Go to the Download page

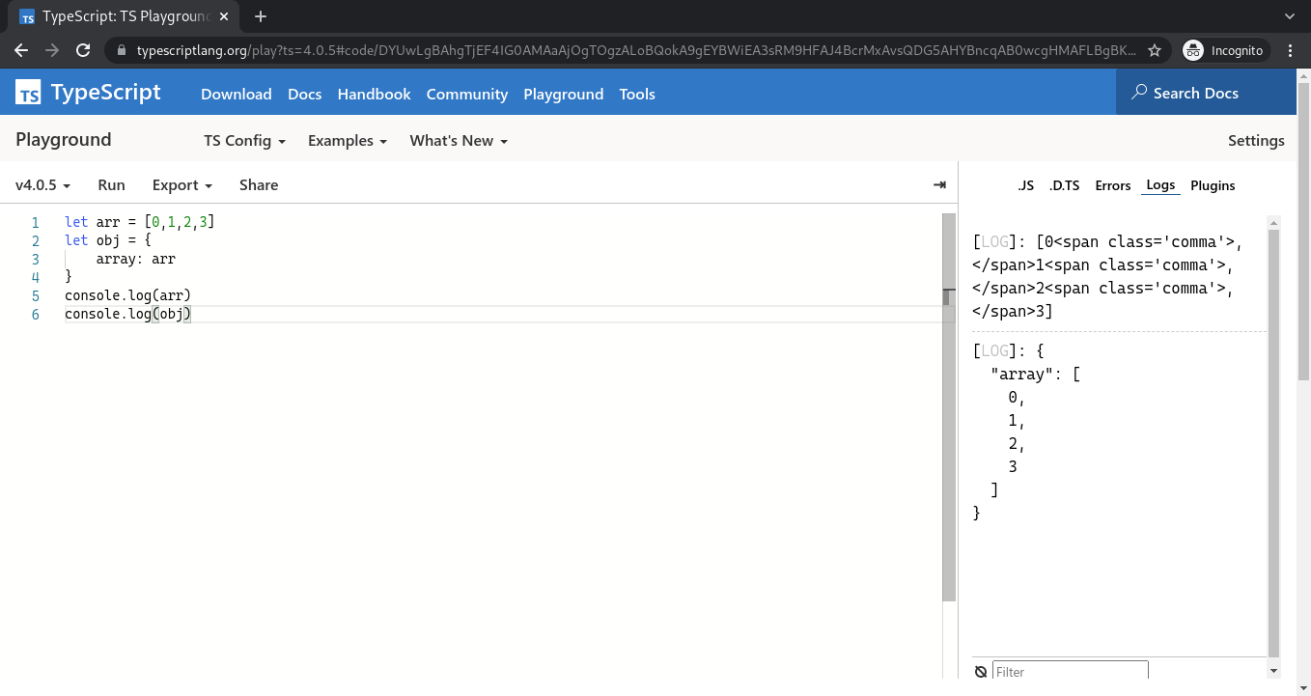pyautogui.click(x=237, y=94)
